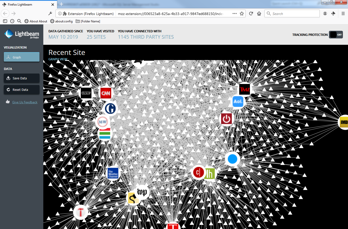Click the black logo node left of CNN

(x=86, y=93)
